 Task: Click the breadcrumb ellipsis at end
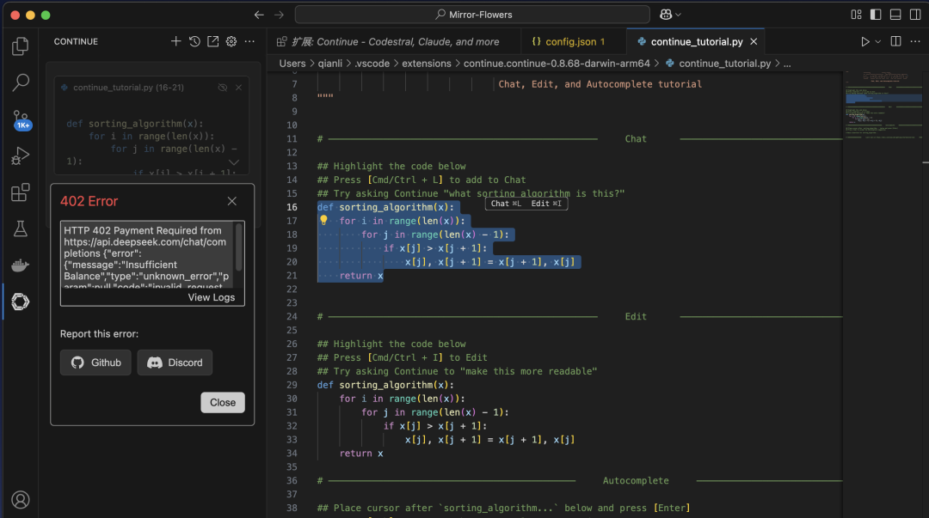(x=787, y=64)
